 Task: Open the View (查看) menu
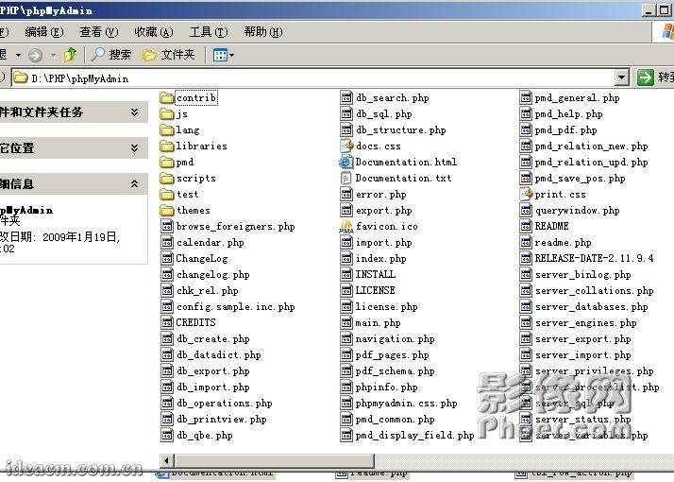click(x=99, y=32)
